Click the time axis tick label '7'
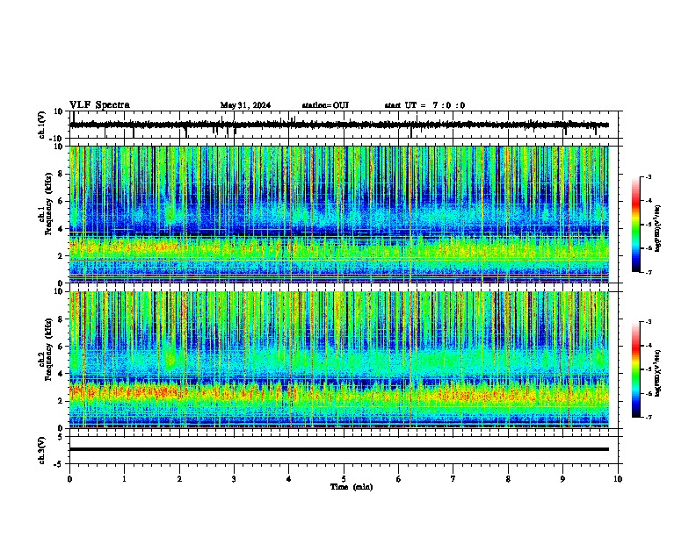 [x=453, y=479]
